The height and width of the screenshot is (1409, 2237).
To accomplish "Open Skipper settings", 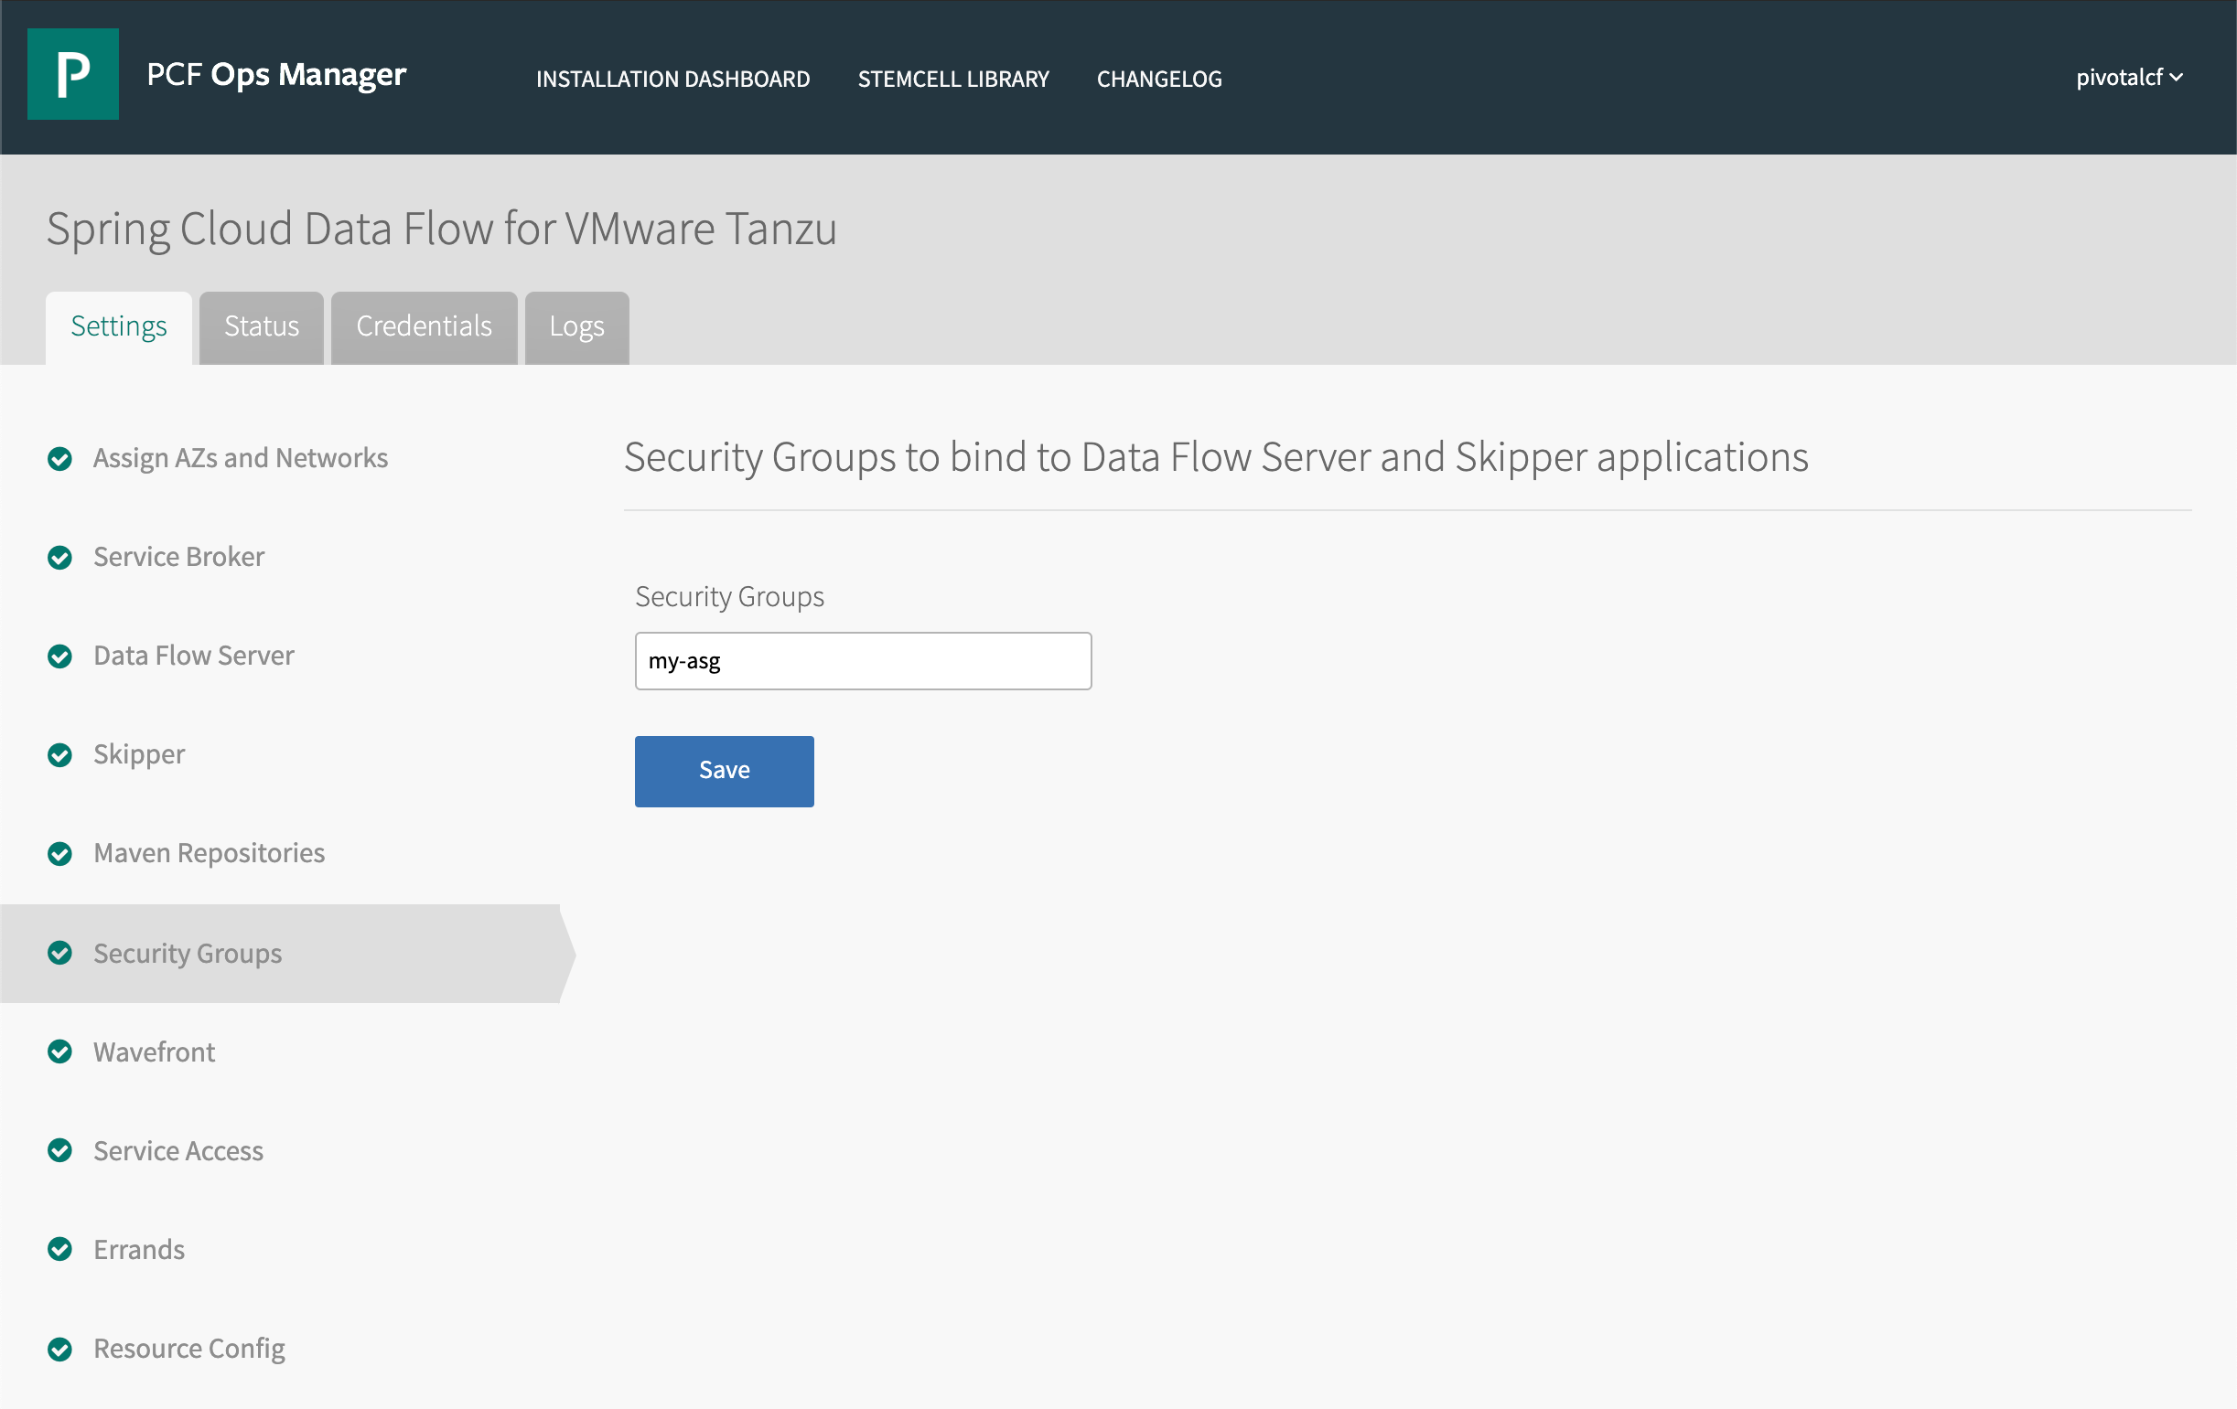I will click(x=139, y=754).
